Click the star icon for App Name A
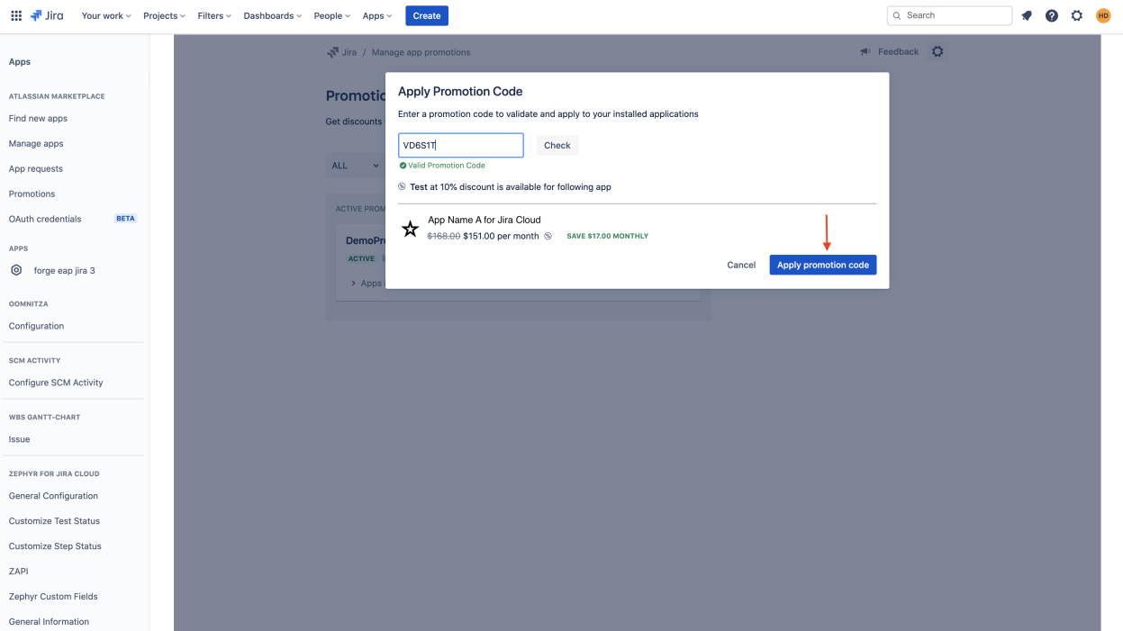 tap(411, 229)
